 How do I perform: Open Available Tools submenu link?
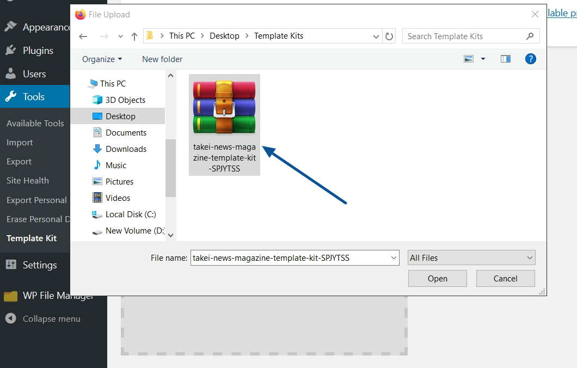point(35,123)
